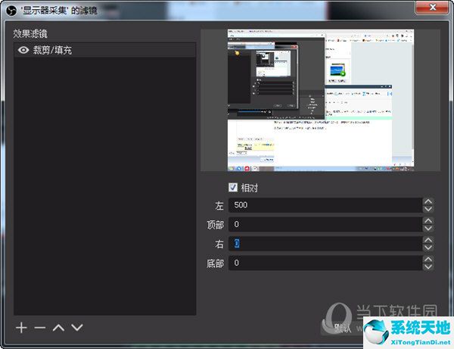Screen dimensions: 454x349
Task: Click the display capture preview image
Action: tap(320, 100)
